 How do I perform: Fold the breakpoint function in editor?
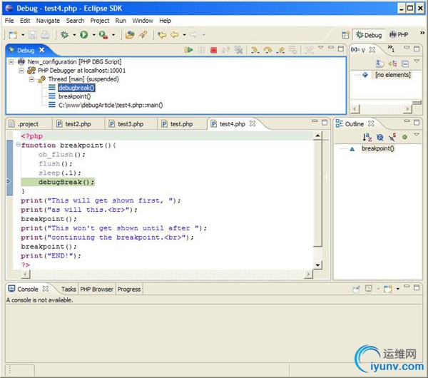click(18, 145)
